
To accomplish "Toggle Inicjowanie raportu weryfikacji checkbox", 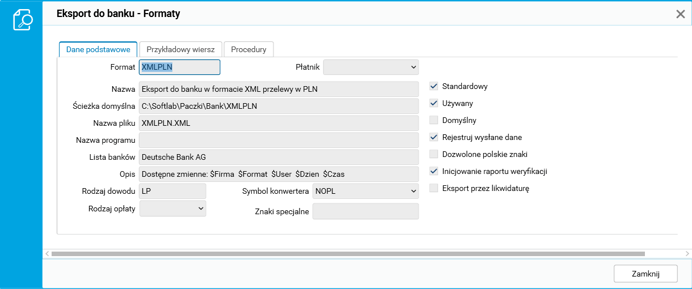I will pyautogui.click(x=434, y=171).
